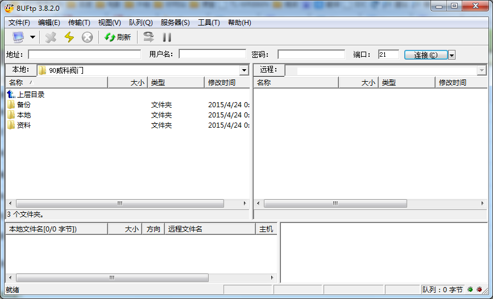This screenshot has width=493, height=299.
Task: Pause transfers with the pause icon
Action: coord(167,37)
